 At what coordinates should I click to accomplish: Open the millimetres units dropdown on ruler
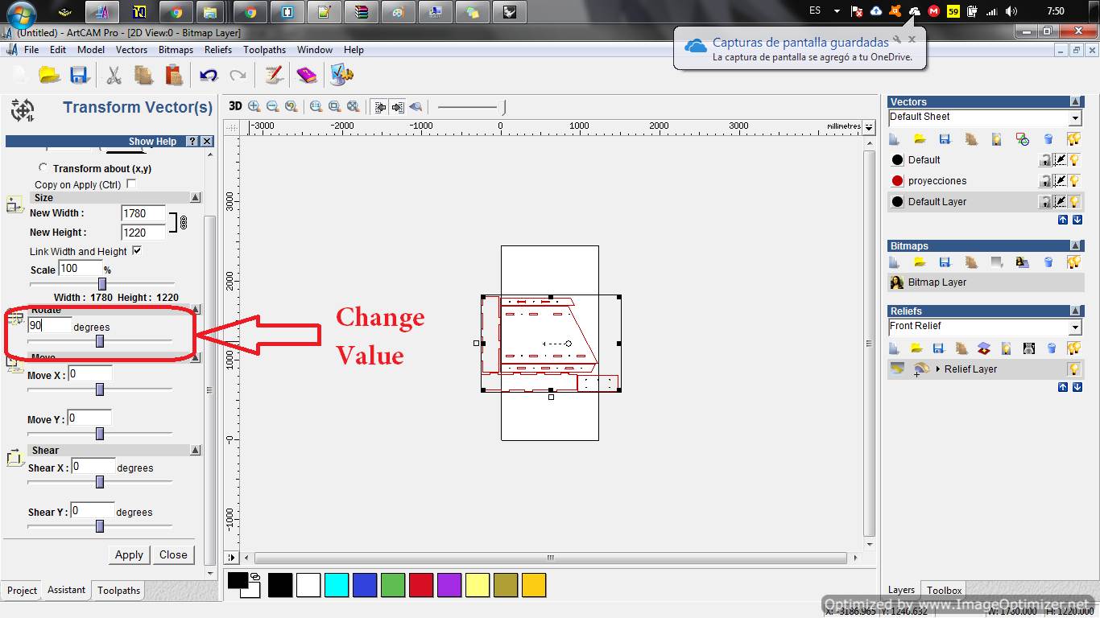click(868, 126)
